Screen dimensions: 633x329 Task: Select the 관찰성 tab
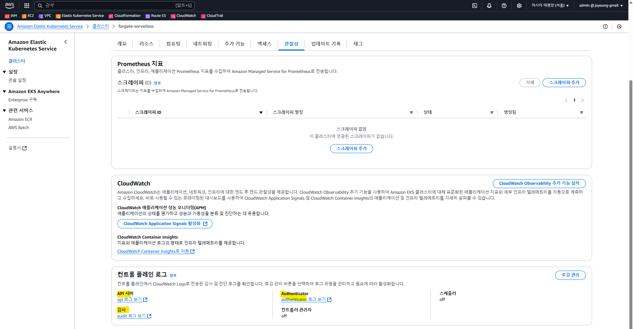[x=291, y=44]
